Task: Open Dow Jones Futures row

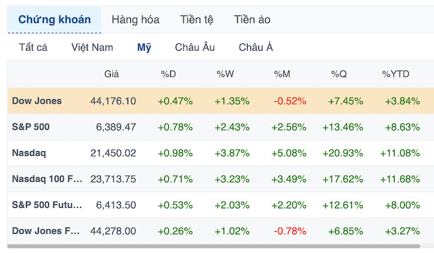Action: (220, 231)
